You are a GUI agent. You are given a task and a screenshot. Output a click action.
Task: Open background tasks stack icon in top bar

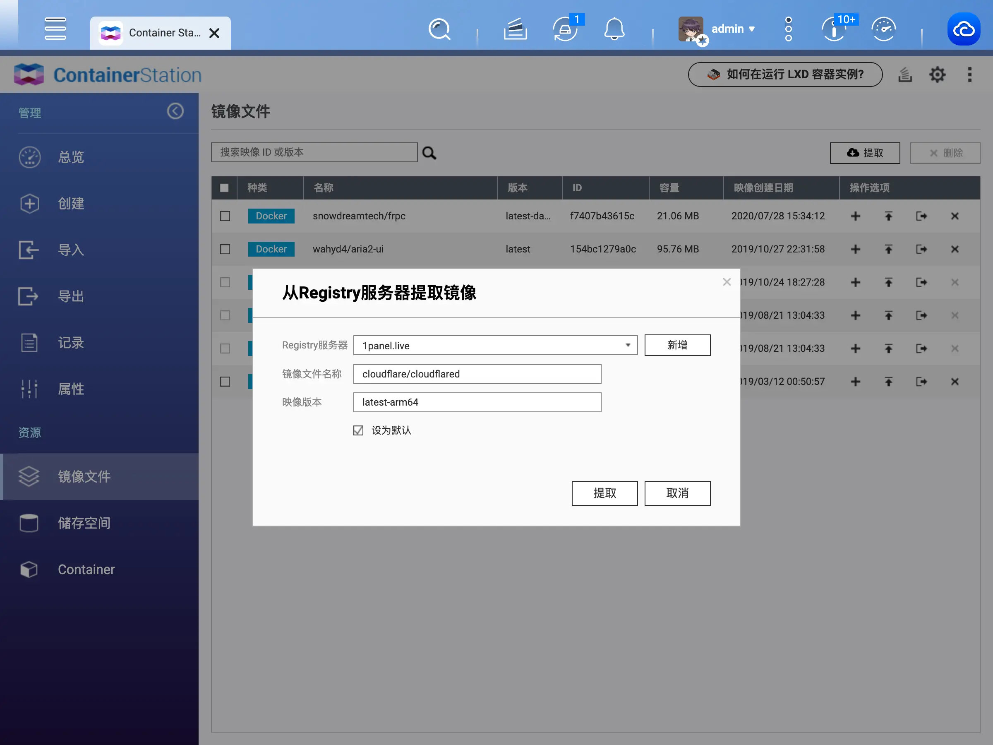pyautogui.click(x=515, y=29)
